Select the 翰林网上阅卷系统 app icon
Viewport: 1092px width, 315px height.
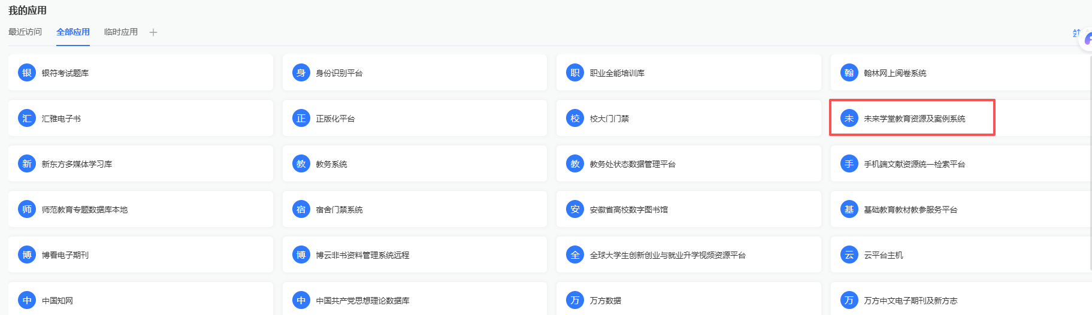(x=849, y=73)
